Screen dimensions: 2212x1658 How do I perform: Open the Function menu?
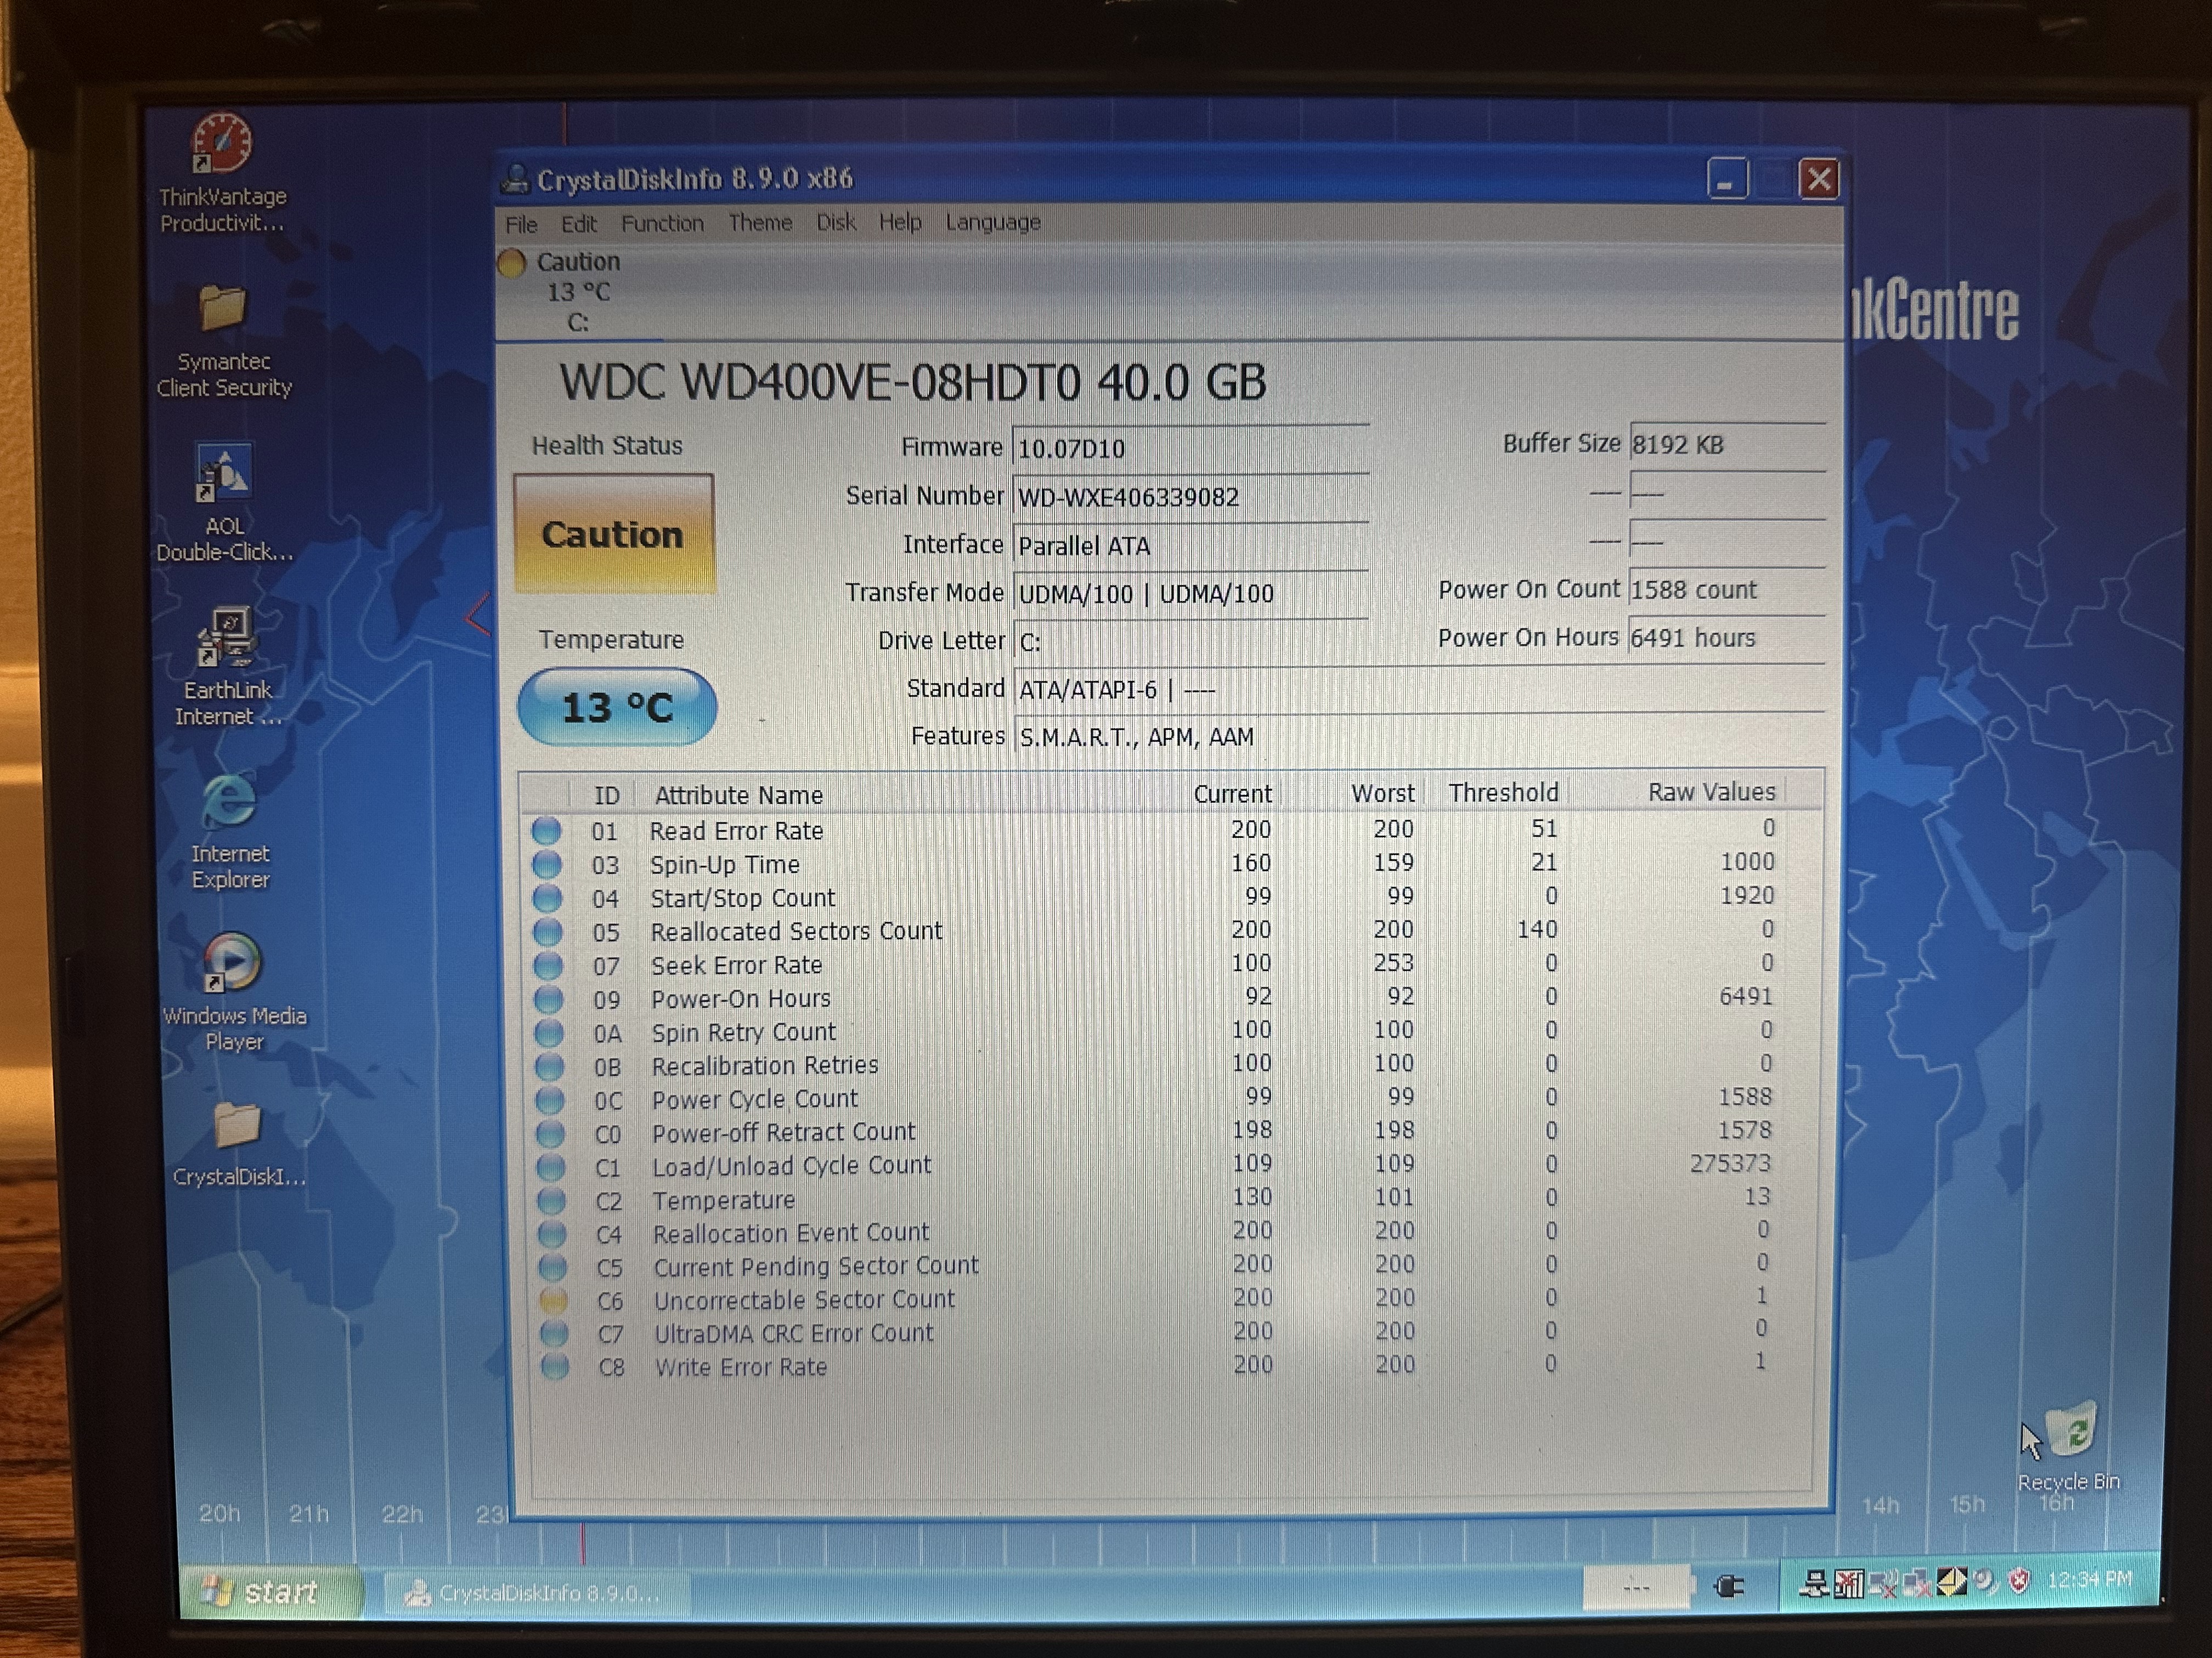click(662, 223)
